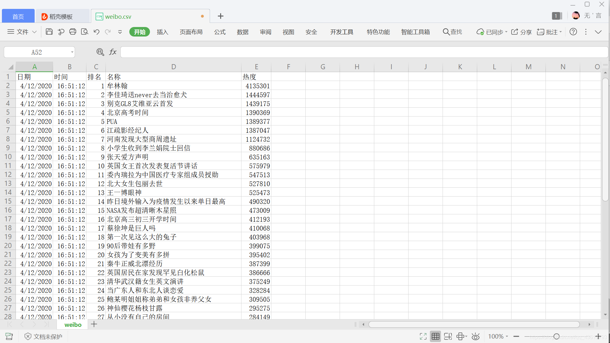Screen dimensions: 610x343
Task: Click the save icon in quick toolbar
Action: (x=49, y=32)
